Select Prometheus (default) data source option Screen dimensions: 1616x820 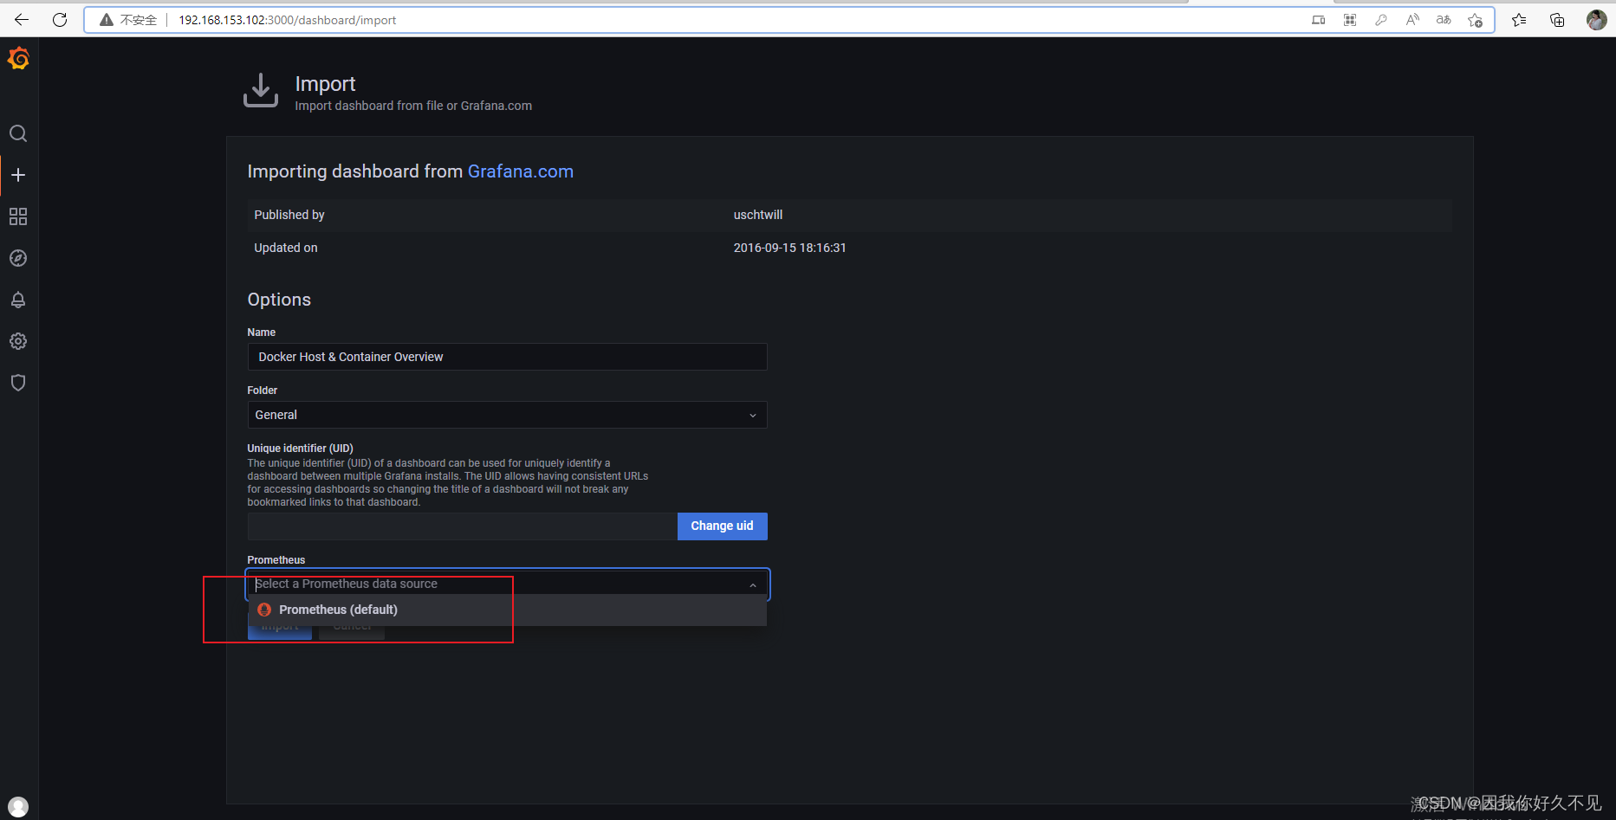tap(508, 610)
